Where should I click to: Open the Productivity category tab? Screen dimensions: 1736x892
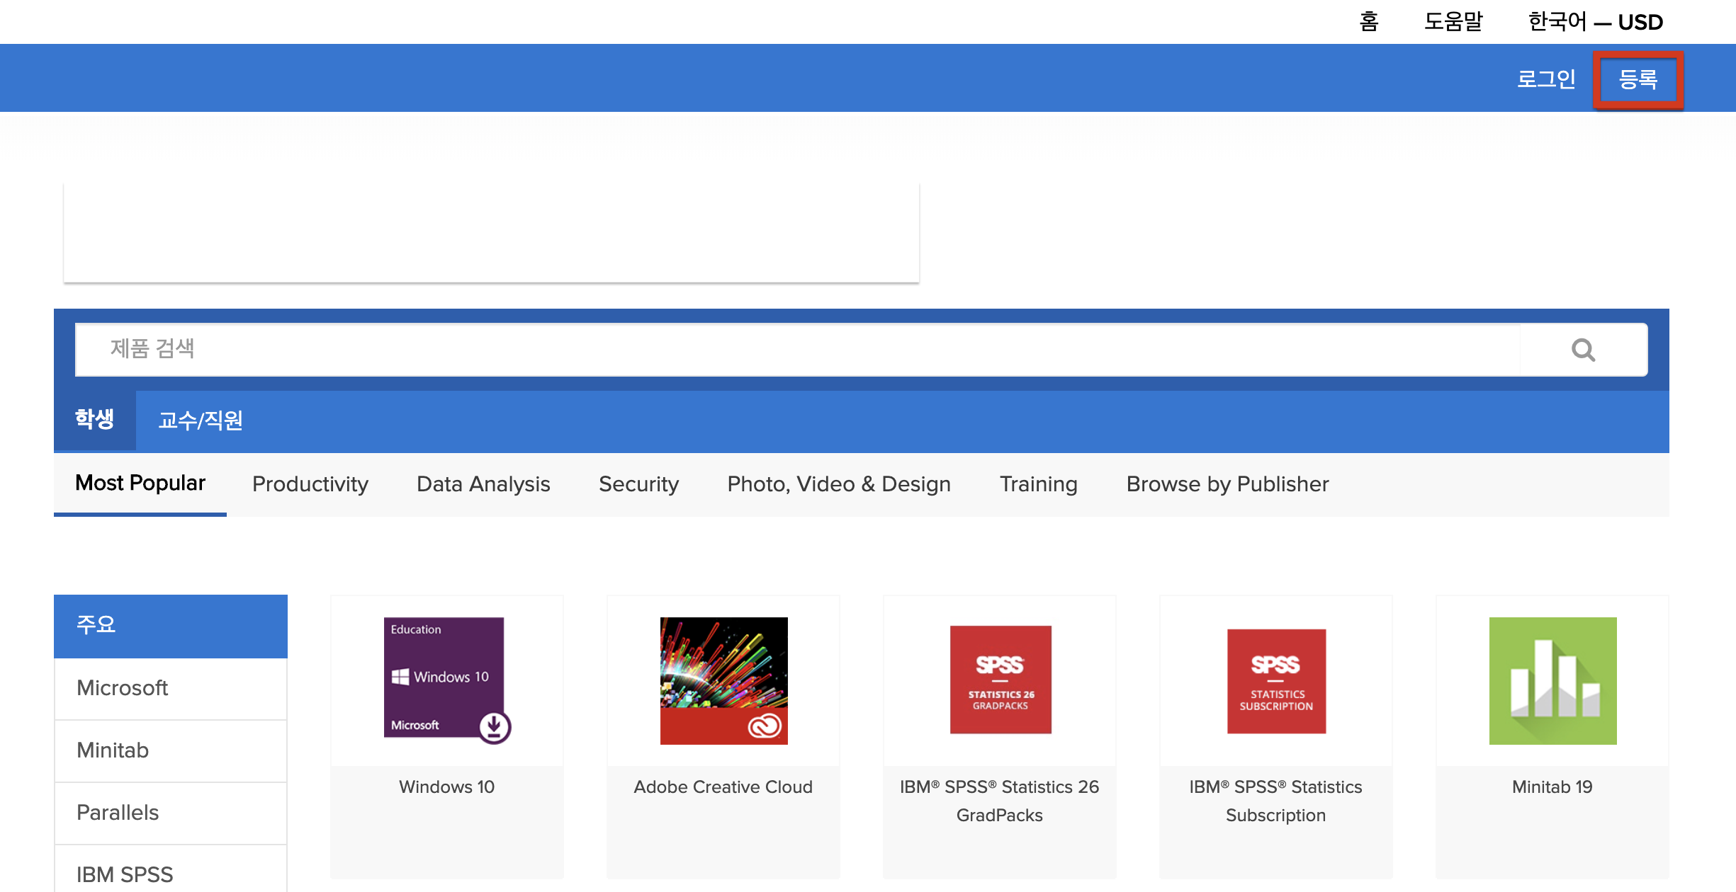[310, 484]
